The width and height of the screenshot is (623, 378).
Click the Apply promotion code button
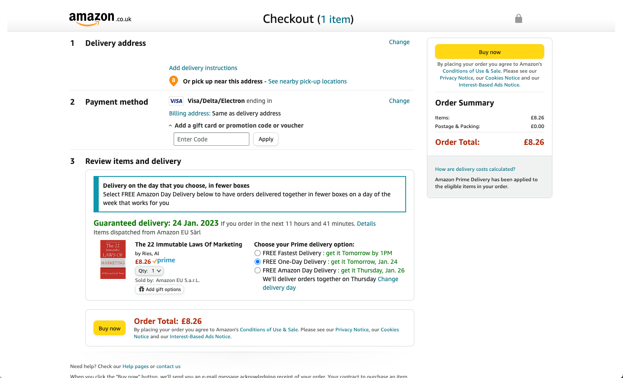[266, 139]
